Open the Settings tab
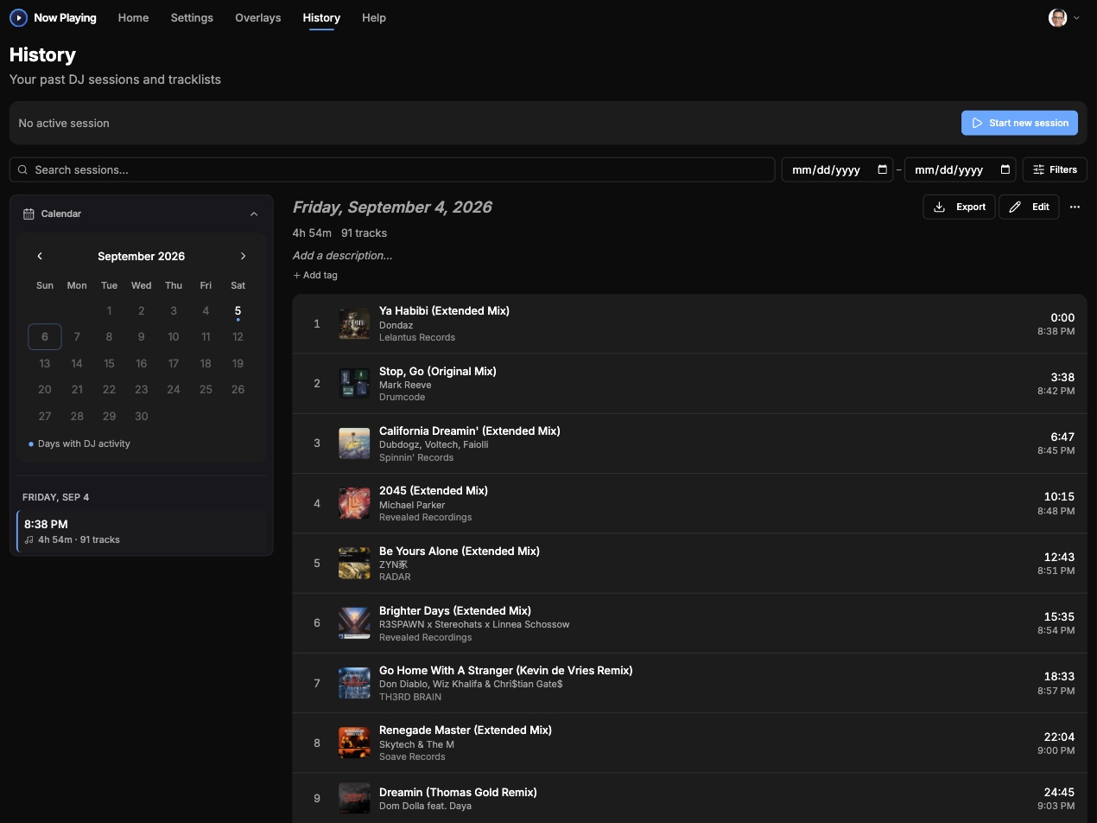Screen dimensions: 1097x823 (x=192, y=17)
